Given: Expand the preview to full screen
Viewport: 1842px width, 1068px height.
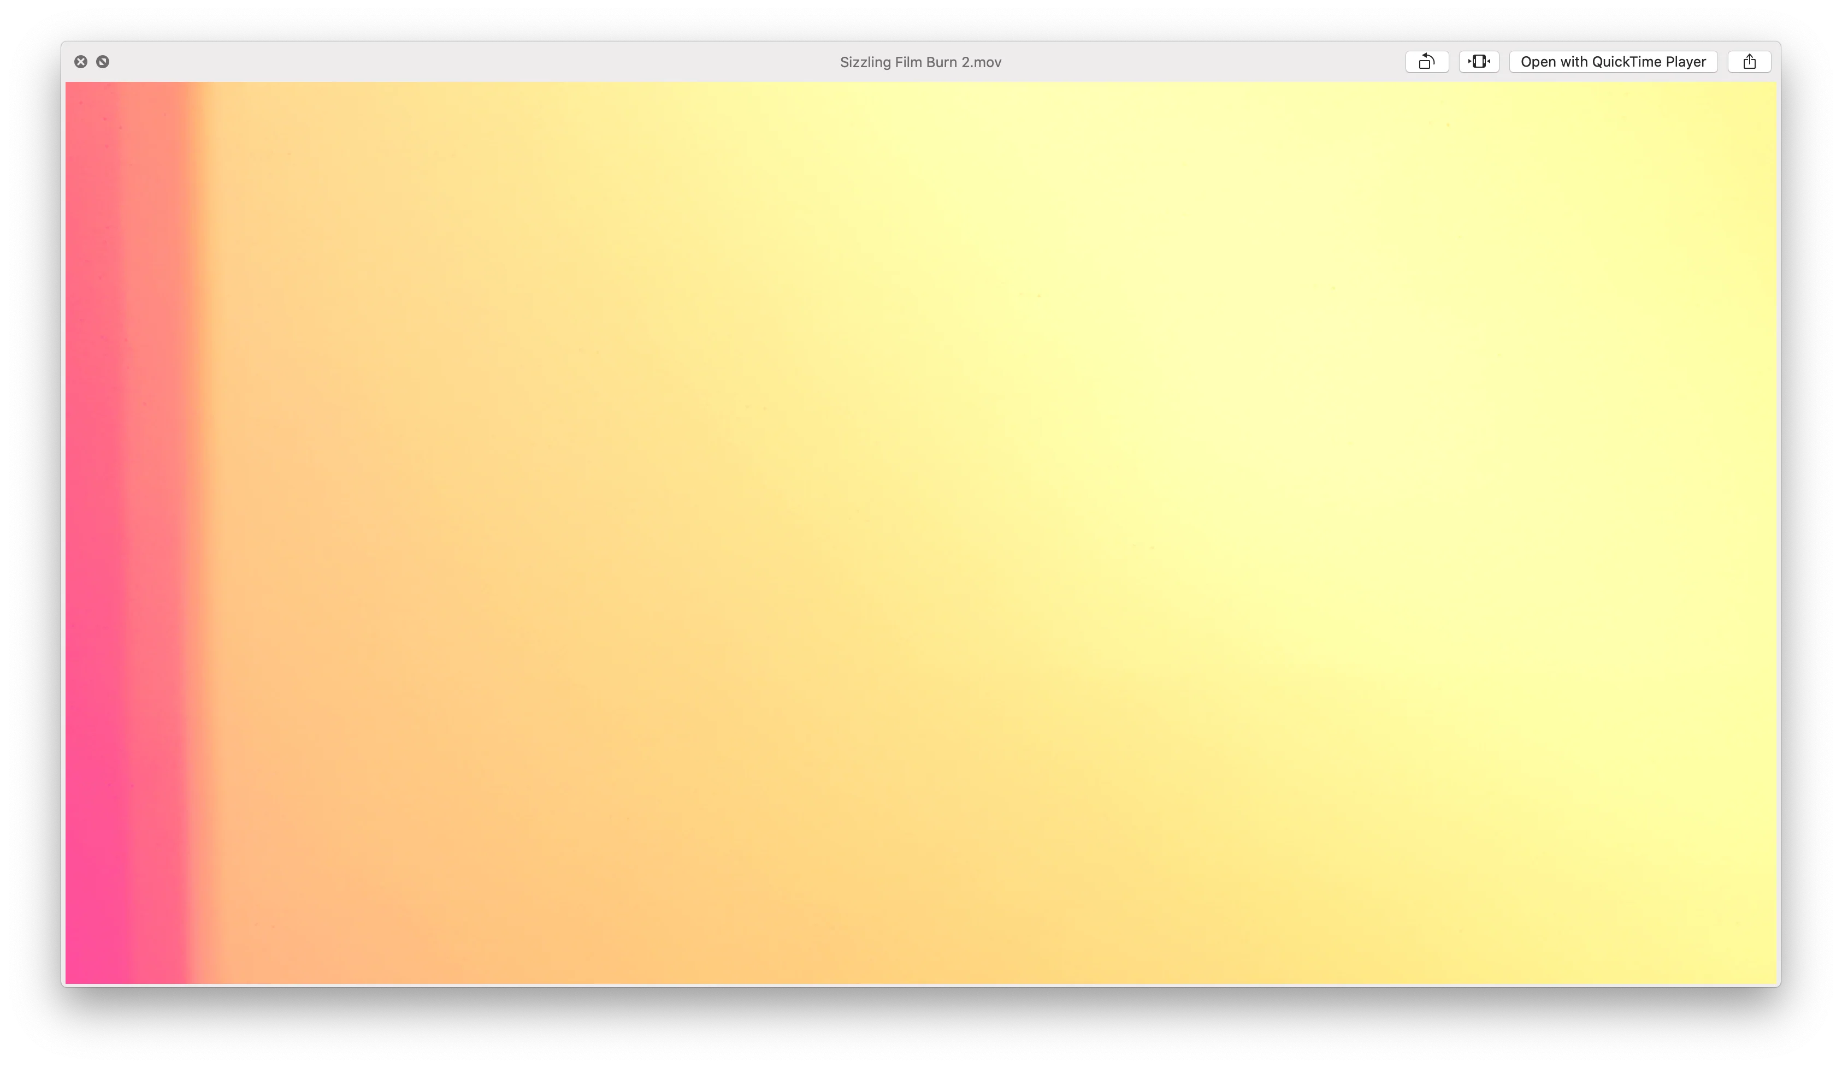Looking at the screenshot, I should click(102, 61).
